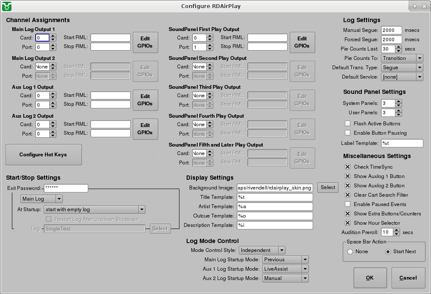Screen dimensions: 431x294
Task: Disable Check TimeSync
Action: (x=347, y=167)
